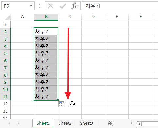Viewport: 158px width, 128px height.
Task: Click the Cancel X icon in formula bar
Action: 51,6
